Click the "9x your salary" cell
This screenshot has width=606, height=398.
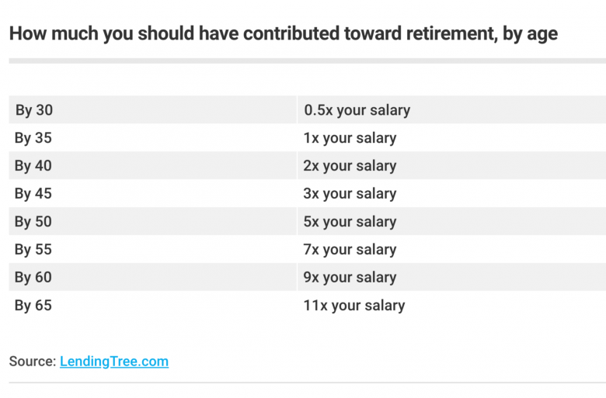pyautogui.click(x=350, y=278)
